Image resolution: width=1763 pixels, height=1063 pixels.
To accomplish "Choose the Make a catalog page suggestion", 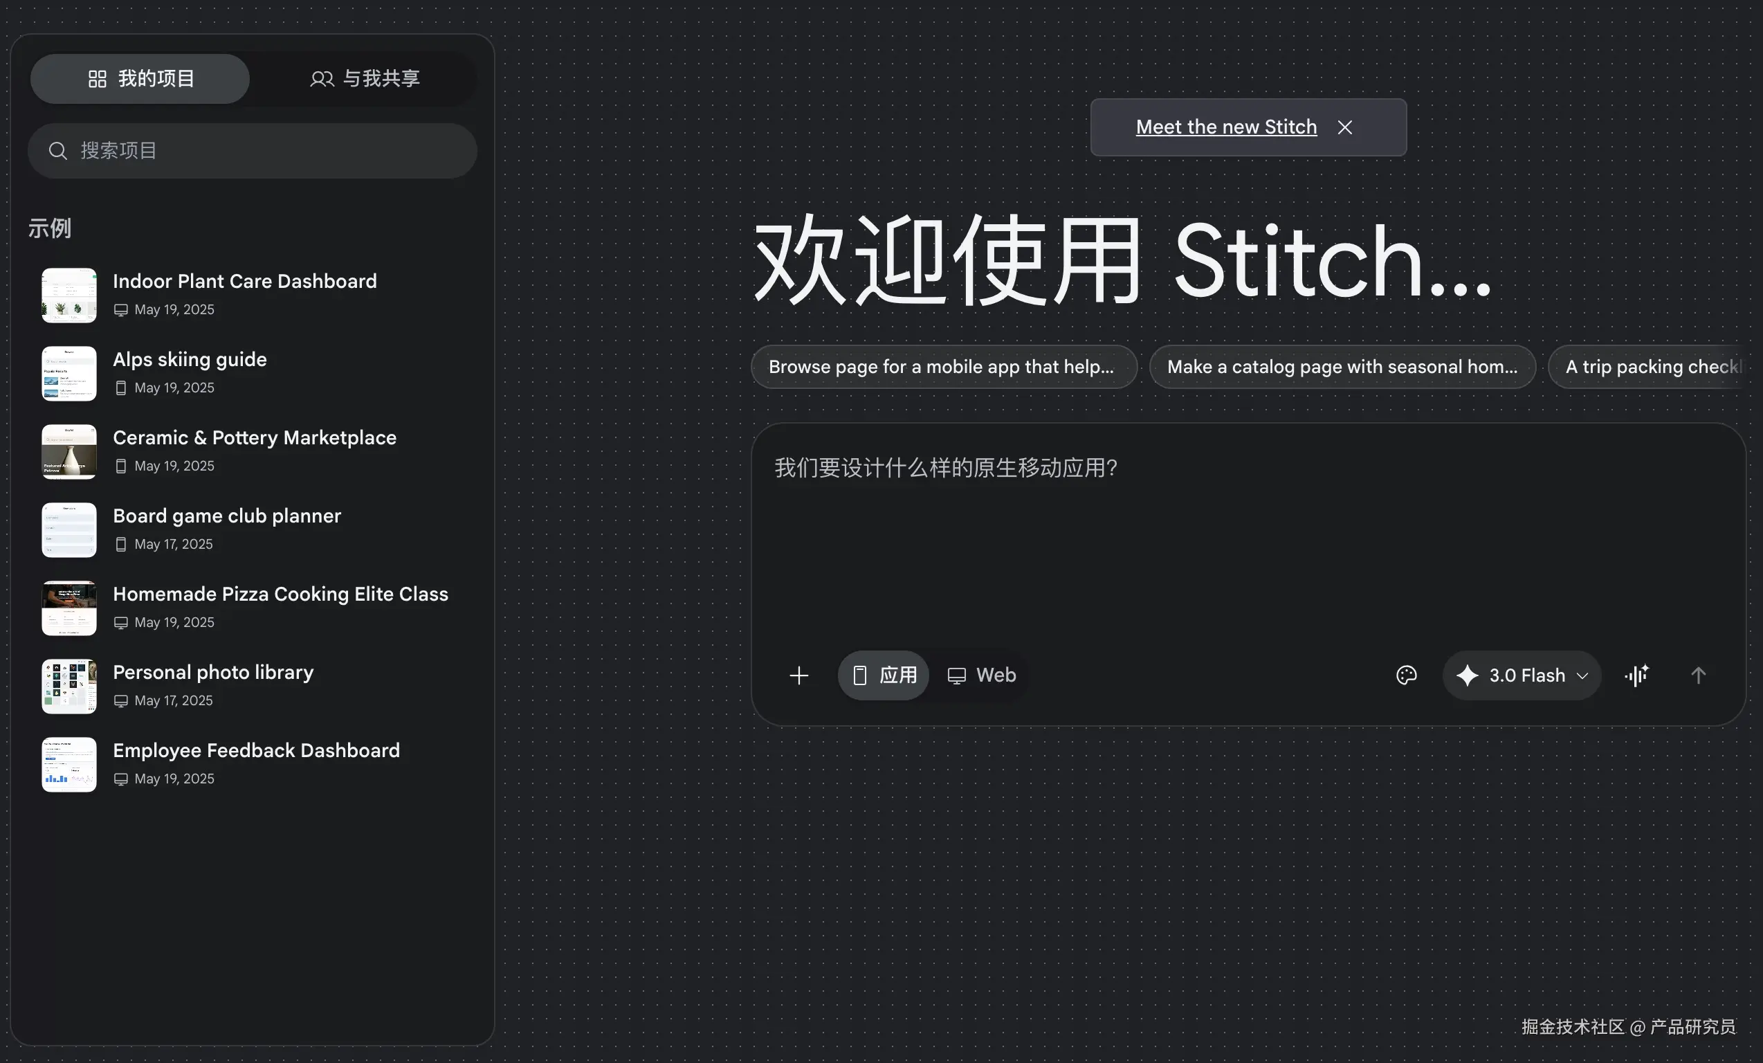I will click(x=1342, y=367).
